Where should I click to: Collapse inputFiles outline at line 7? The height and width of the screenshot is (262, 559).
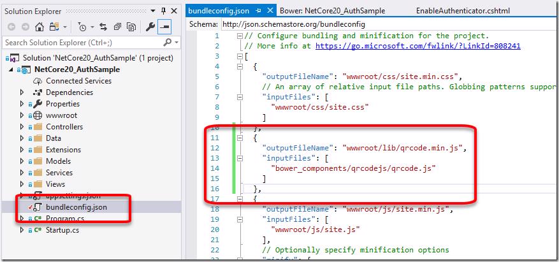coord(240,97)
